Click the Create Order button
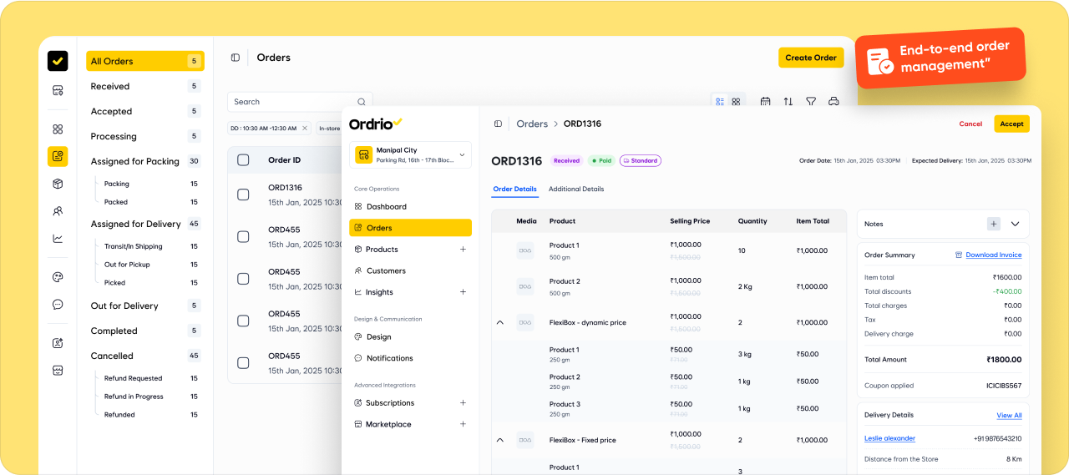The width and height of the screenshot is (1069, 475). click(x=810, y=58)
